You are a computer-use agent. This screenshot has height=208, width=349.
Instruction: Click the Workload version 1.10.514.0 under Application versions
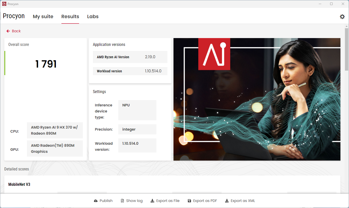[x=153, y=71]
